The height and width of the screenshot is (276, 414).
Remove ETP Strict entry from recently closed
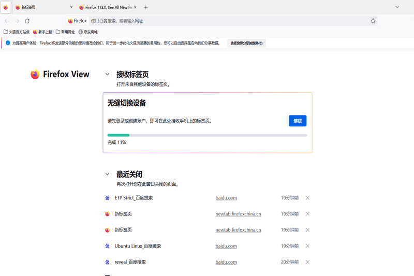(x=307, y=198)
